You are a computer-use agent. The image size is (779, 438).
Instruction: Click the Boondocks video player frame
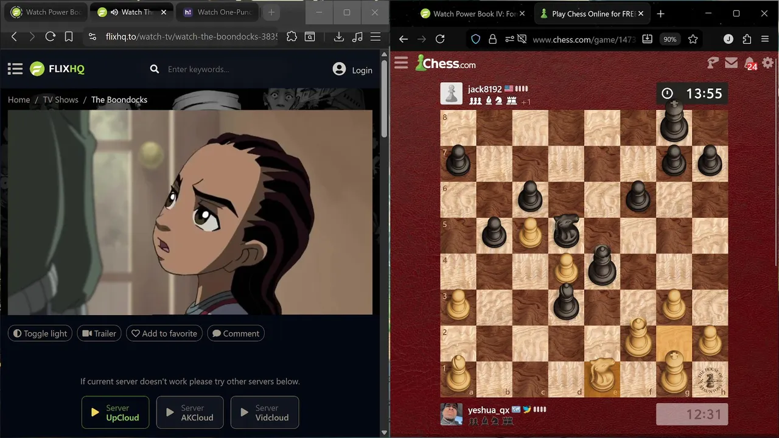(190, 212)
